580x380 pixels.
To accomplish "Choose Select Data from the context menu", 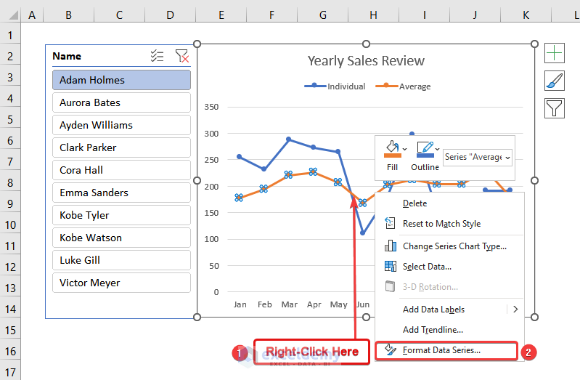I will (x=450, y=267).
